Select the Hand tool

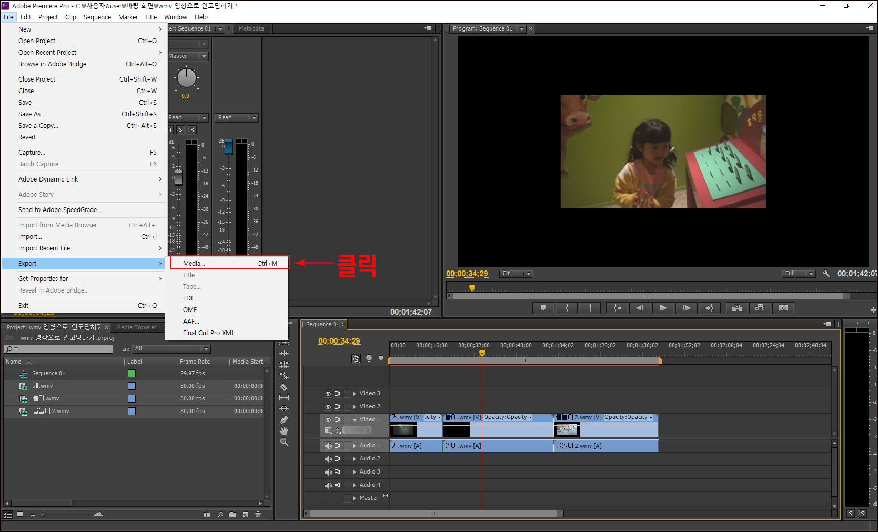click(x=284, y=431)
